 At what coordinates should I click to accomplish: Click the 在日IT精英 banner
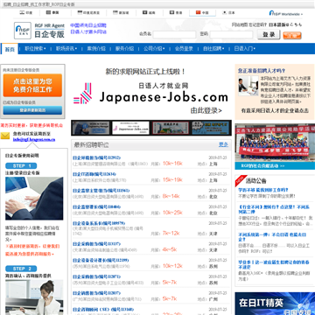(x=275, y=304)
